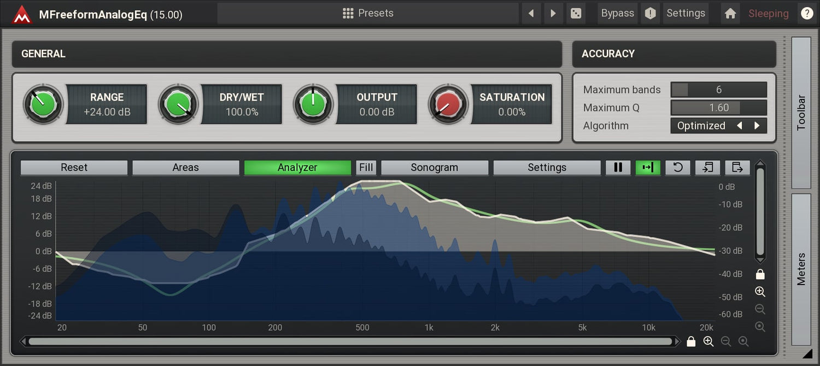820x366 pixels.
Task: Click the undo arrow icon above the graph
Action: pos(678,168)
